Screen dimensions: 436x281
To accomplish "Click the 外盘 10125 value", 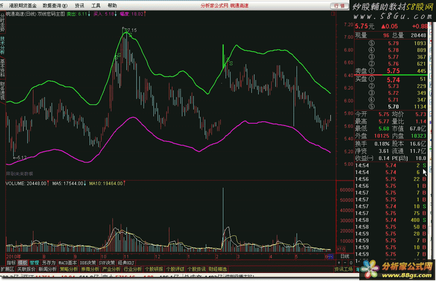I will pos(381,136).
